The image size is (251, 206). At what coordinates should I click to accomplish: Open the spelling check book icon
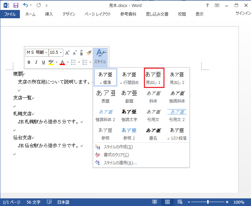(49, 202)
